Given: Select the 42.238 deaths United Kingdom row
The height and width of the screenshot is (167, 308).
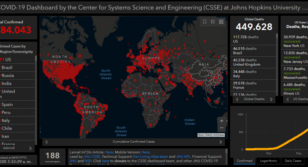Looking at the screenshot, I should [x=253, y=62].
